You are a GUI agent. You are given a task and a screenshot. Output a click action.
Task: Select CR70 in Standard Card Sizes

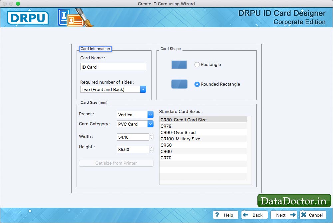[203, 158]
